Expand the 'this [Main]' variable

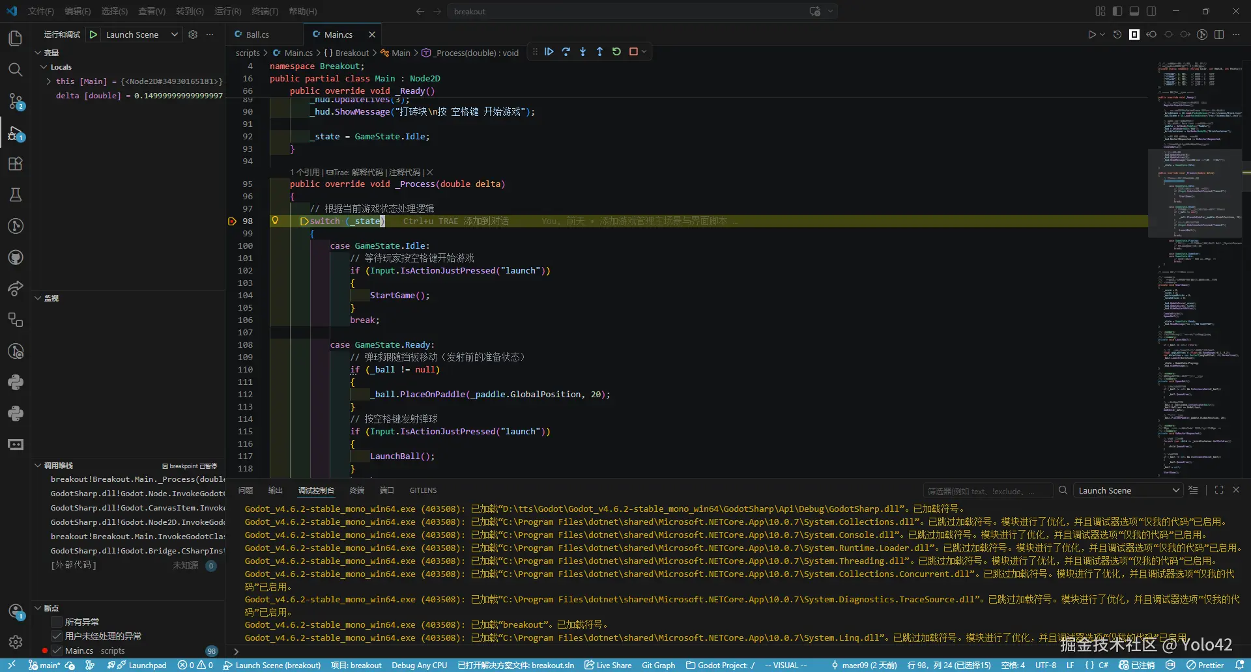[49, 81]
